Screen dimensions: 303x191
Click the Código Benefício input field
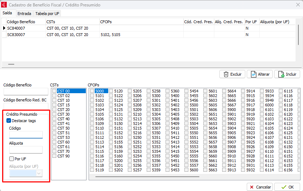[26, 92]
